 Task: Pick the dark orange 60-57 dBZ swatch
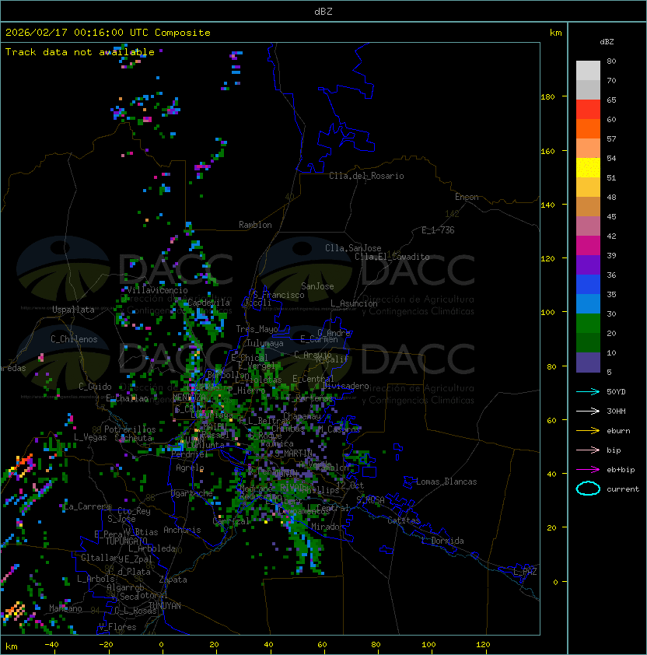(588, 129)
